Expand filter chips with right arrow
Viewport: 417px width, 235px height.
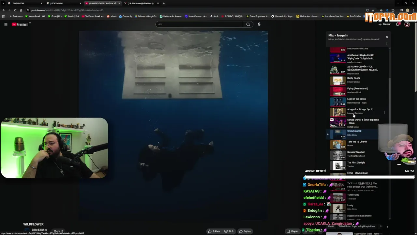point(387,227)
